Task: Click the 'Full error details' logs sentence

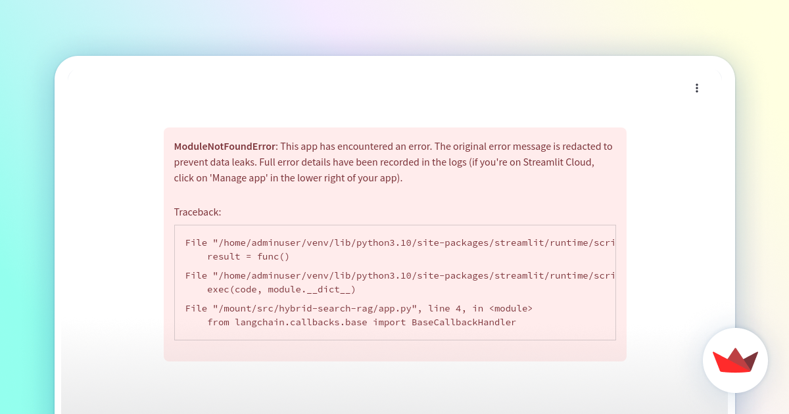Action: tap(355, 162)
